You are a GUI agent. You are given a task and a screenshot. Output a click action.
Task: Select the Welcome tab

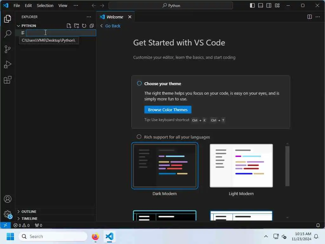[x=115, y=17]
